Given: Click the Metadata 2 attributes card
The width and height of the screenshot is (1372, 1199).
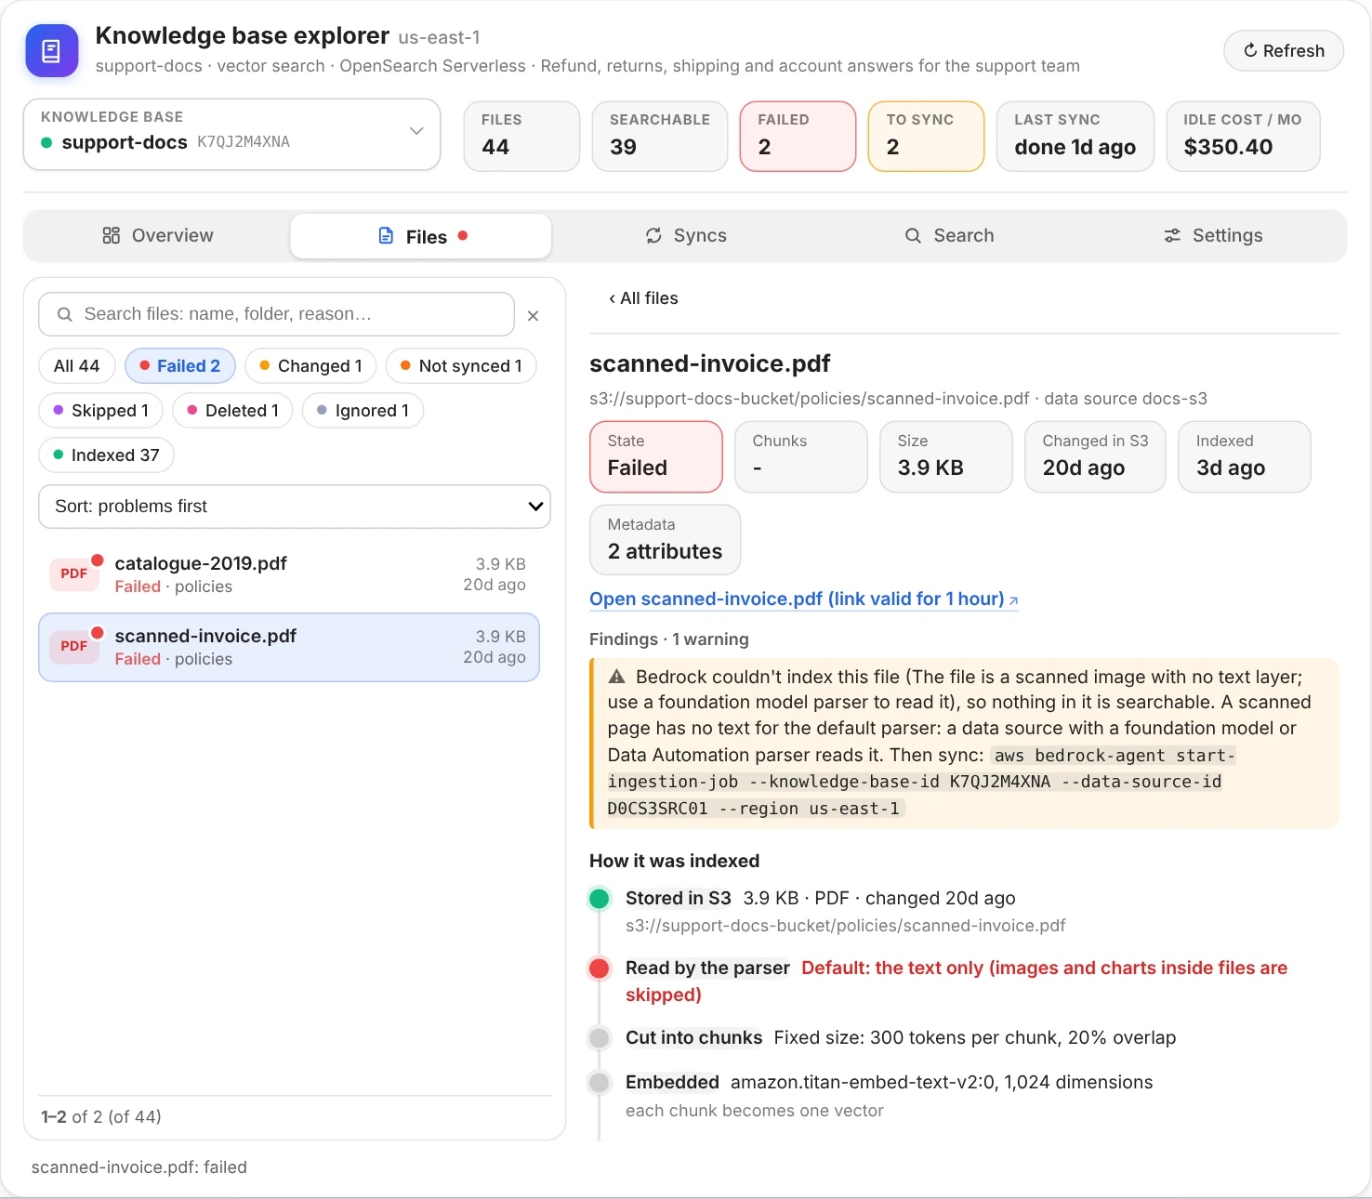Looking at the screenshot, I should pyautogui.click(x=666, y=540).
